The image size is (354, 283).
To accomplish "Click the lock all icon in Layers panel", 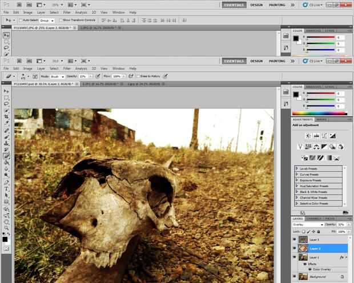I will pos(319,232).
